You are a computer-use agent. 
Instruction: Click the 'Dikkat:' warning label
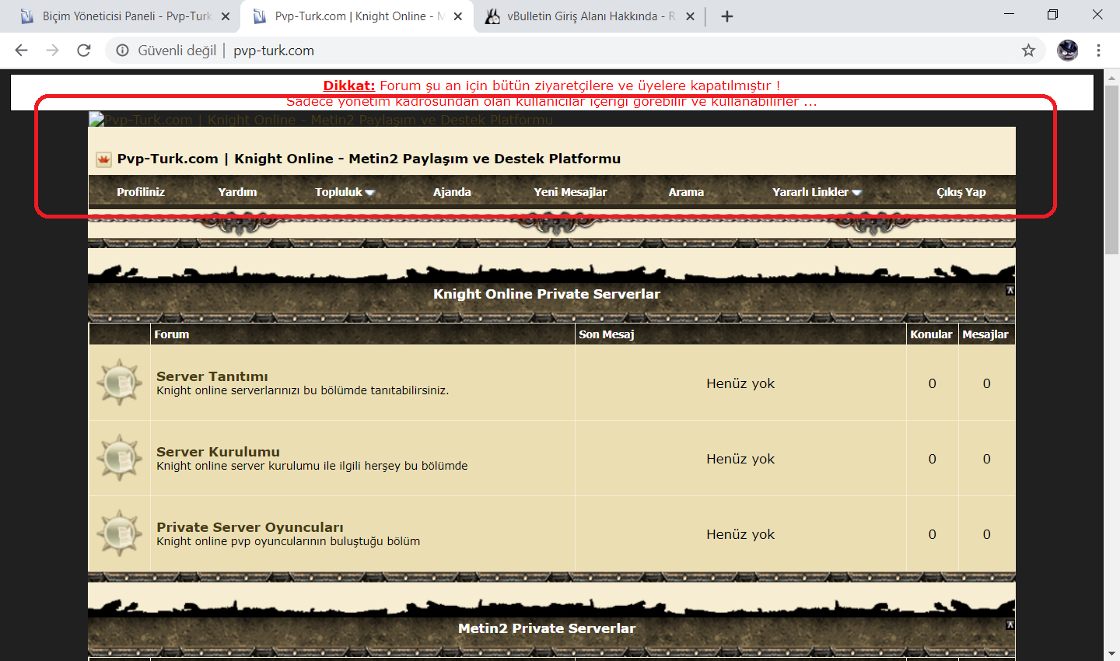[x=349, y=86]
